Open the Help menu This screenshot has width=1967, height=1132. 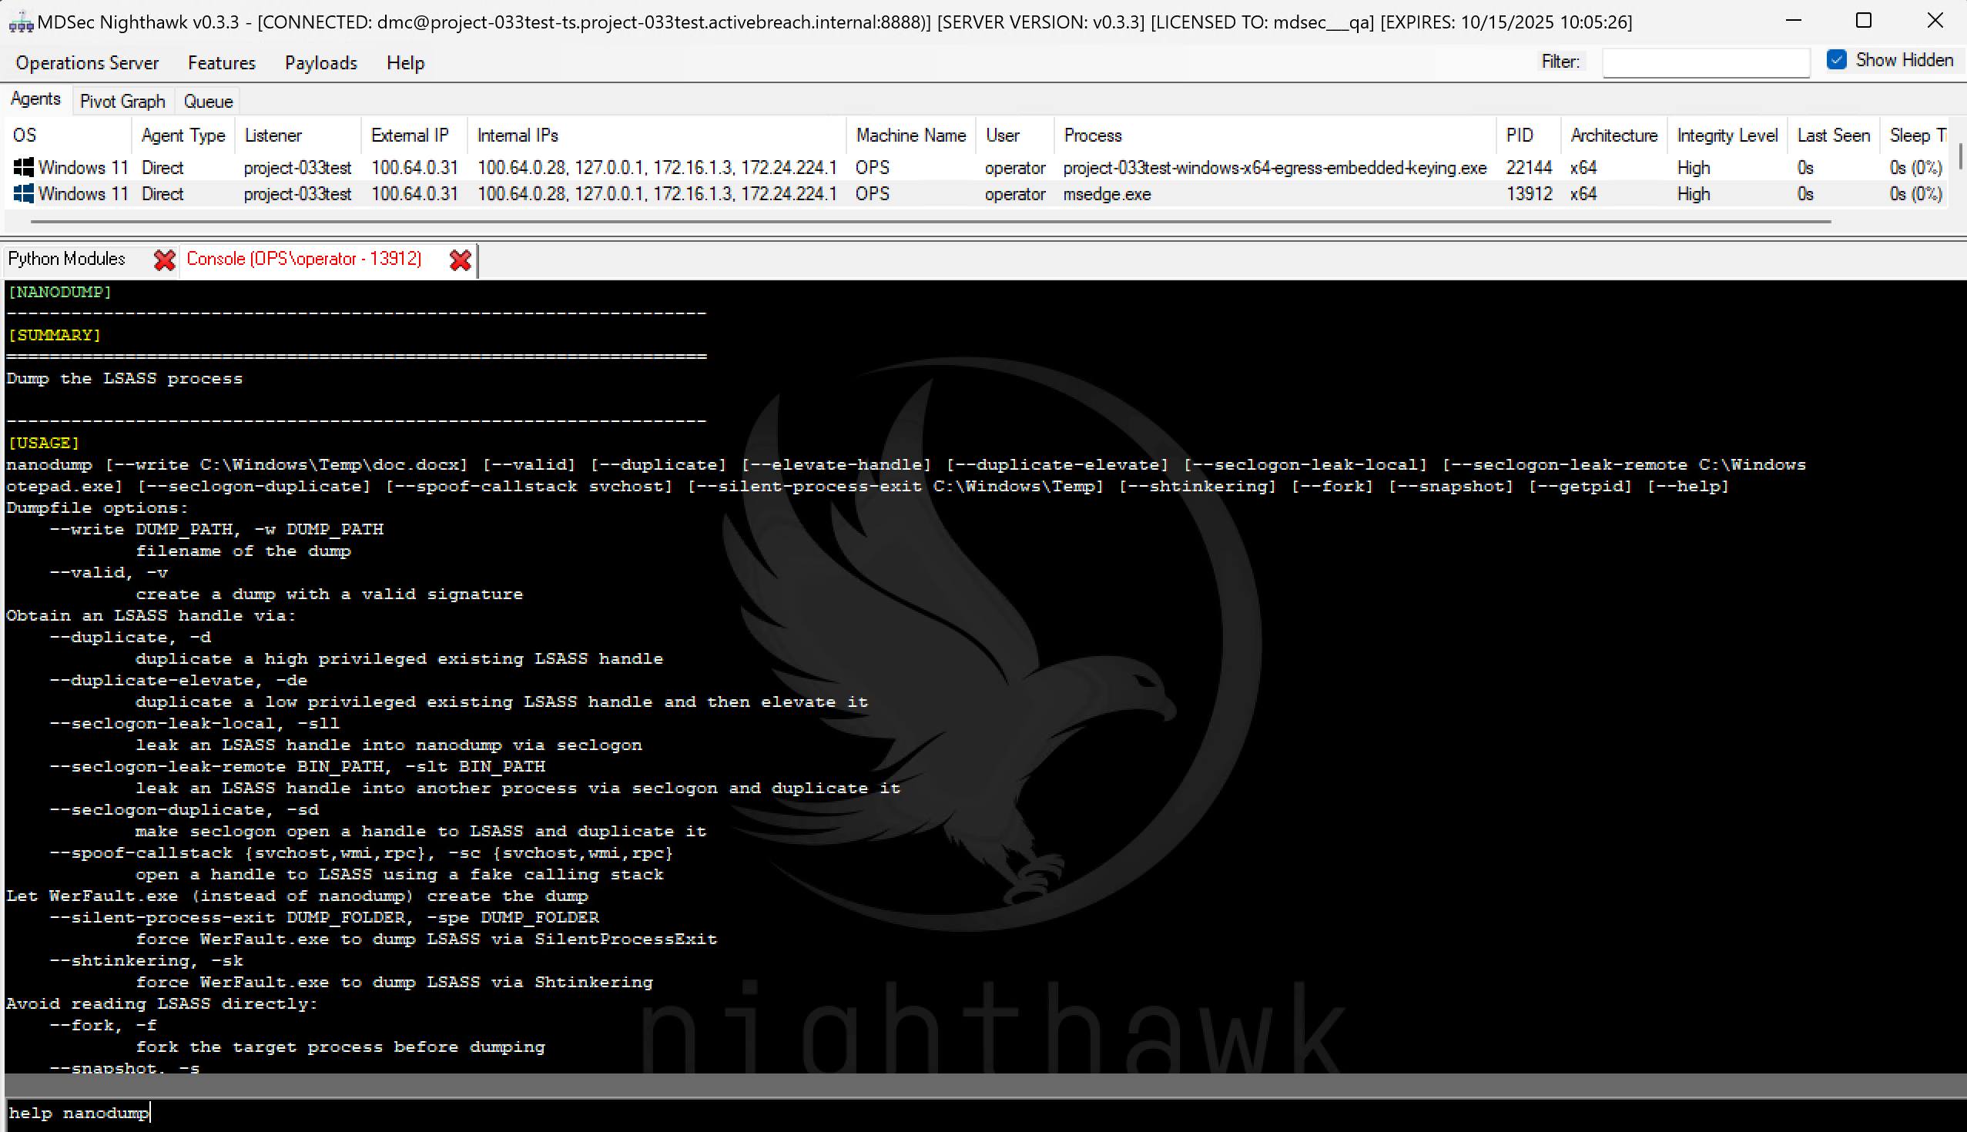click(405, 63)
